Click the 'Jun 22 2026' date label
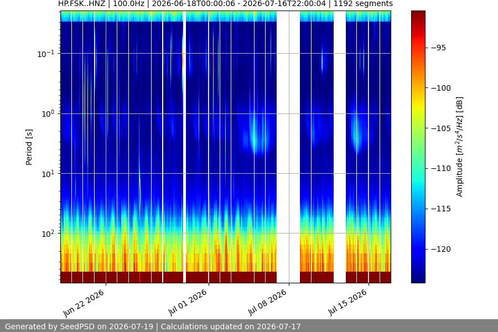Image resolution: width=498 pixels, height=332 pixels. pyautogui.click(x=84, y=303)
